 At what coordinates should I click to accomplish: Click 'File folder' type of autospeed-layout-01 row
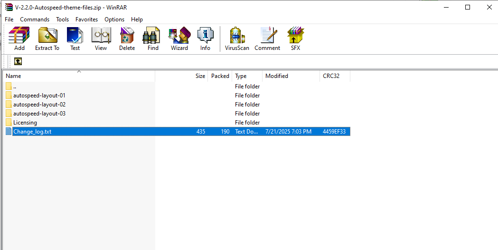coord(247,96)
